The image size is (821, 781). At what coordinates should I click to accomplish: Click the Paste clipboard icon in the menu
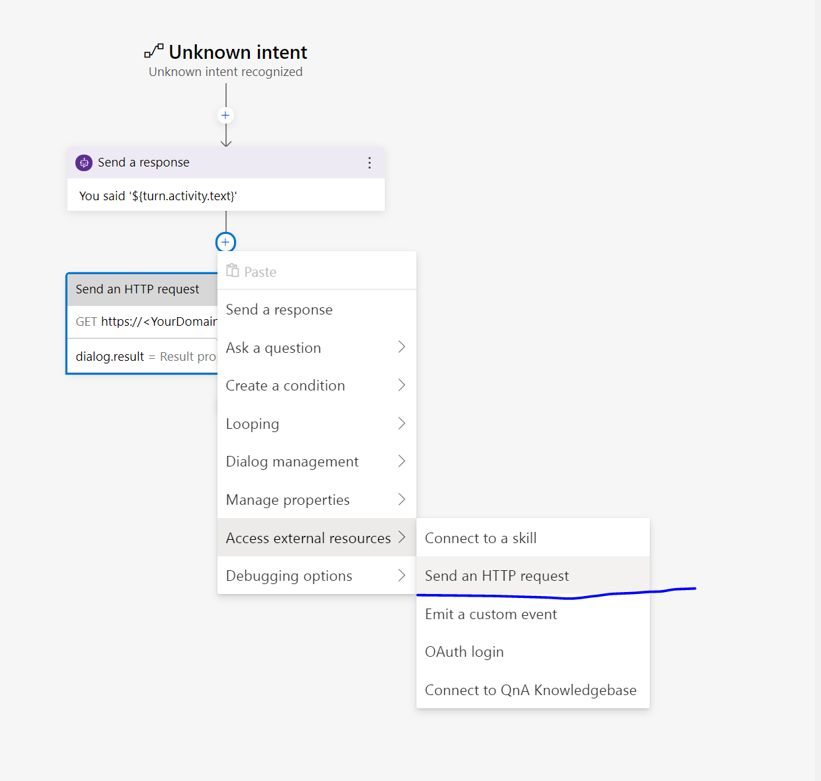(x=232, y=270)
